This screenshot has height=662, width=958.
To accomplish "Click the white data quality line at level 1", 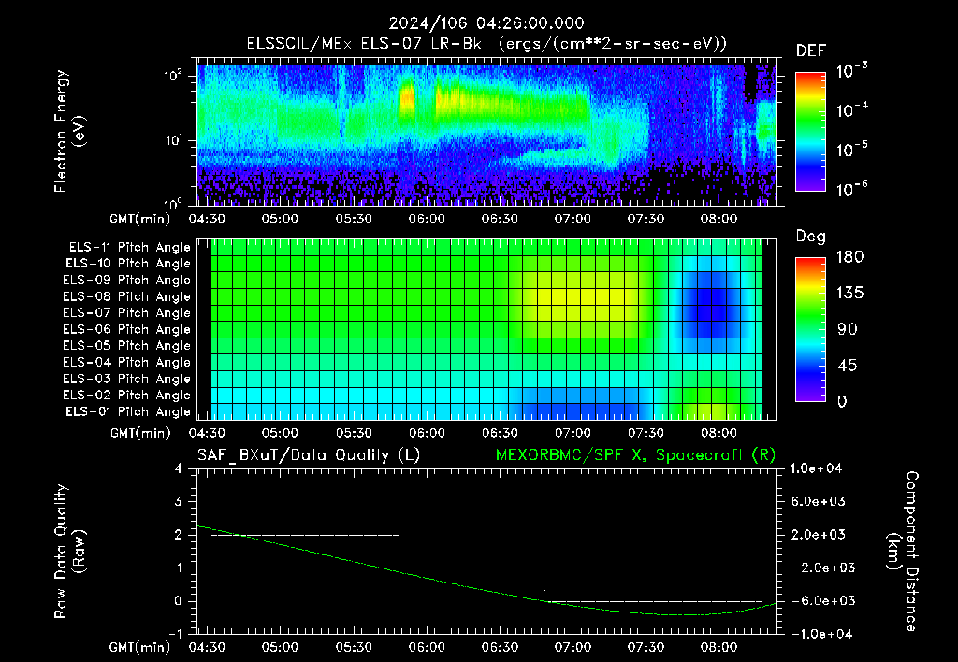I will pos(472,568).
